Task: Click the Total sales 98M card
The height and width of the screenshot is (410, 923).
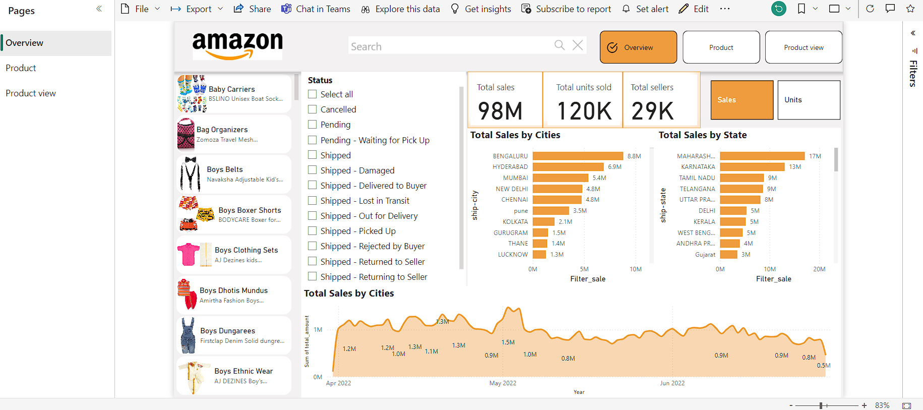Action: click(505, 100)
